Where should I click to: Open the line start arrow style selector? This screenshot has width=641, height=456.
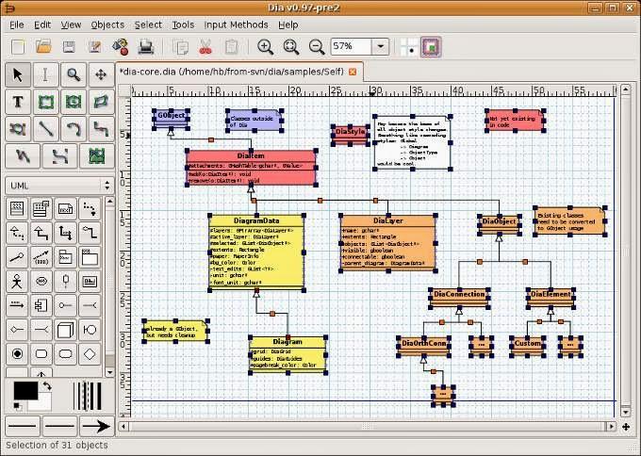(x=23, y=426)
